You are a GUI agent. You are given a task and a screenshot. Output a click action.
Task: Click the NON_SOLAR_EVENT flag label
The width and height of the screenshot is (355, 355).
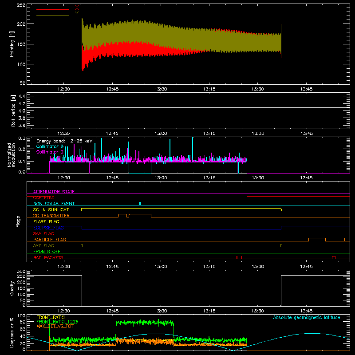54,204
